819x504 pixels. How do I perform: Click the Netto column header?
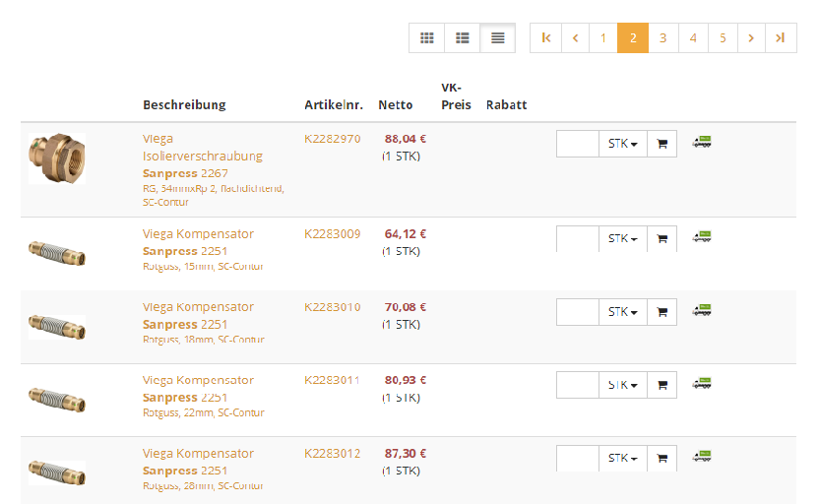396,105
